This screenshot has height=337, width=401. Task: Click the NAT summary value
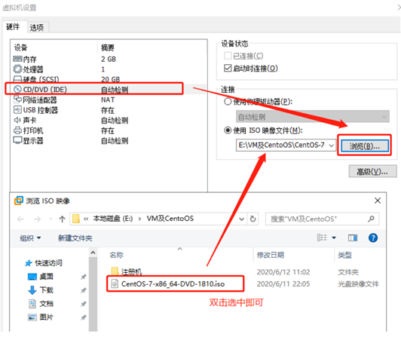coord(108,100)
